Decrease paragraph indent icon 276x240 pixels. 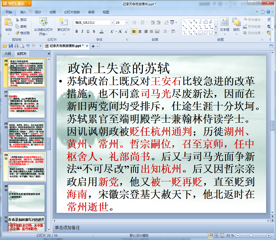pos(153,22)
